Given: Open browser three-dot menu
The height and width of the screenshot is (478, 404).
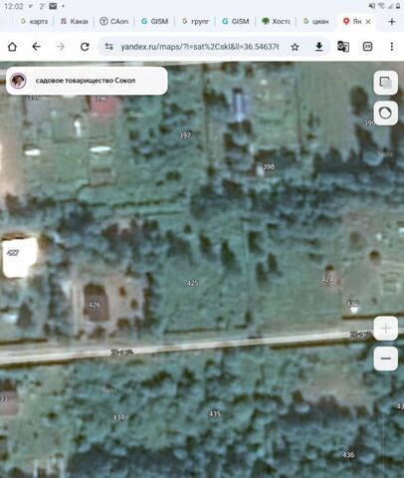Looking at the screenshot, I should 392,47.
